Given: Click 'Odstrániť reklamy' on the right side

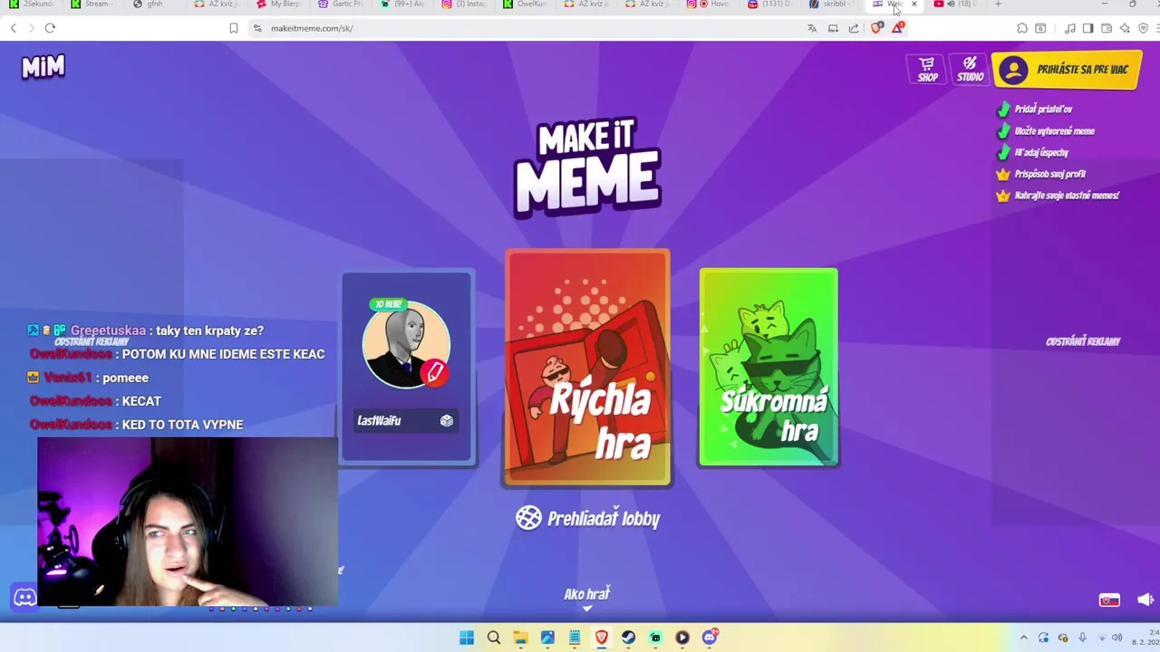Looking at the screenshot, I should click(x=1083, y=341).
